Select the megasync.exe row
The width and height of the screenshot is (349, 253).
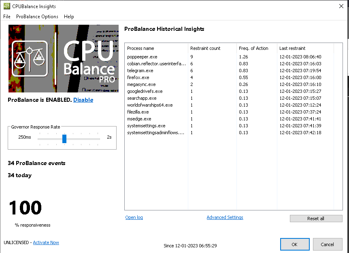[229, 84]
